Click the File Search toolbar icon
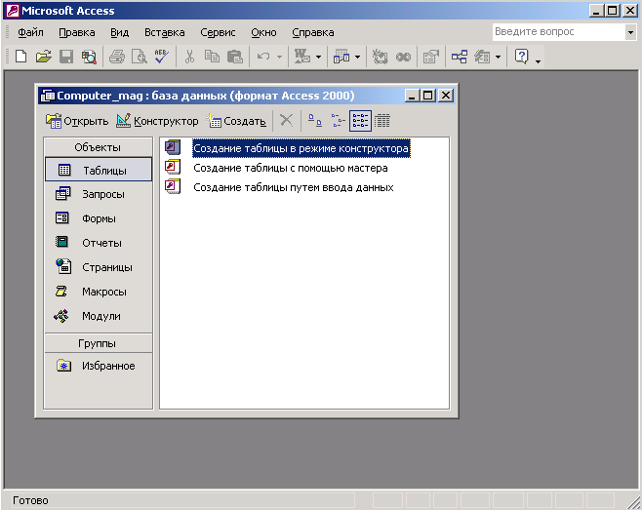This screenshot has height=510, width=642. point(89,57)
